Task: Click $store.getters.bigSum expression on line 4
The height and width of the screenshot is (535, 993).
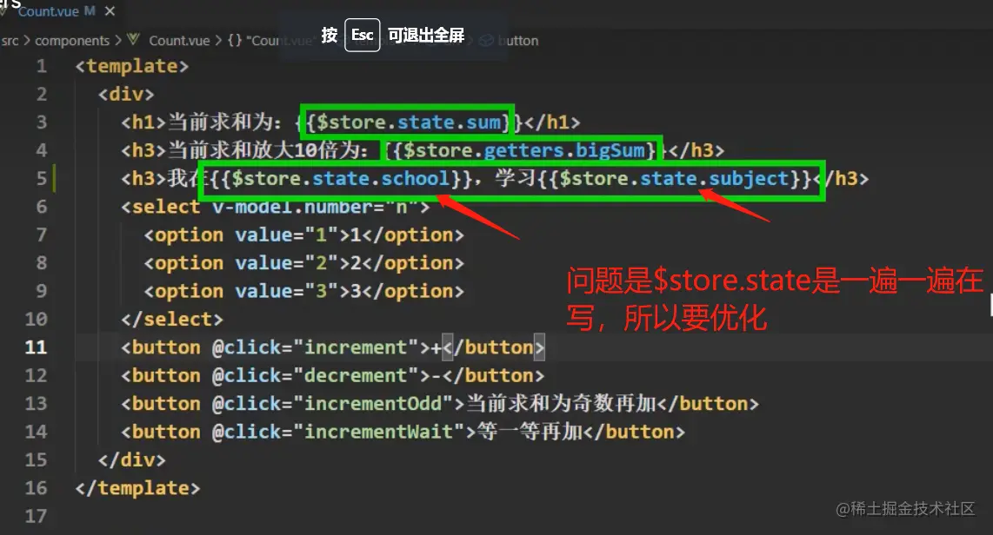Action: 523,150
